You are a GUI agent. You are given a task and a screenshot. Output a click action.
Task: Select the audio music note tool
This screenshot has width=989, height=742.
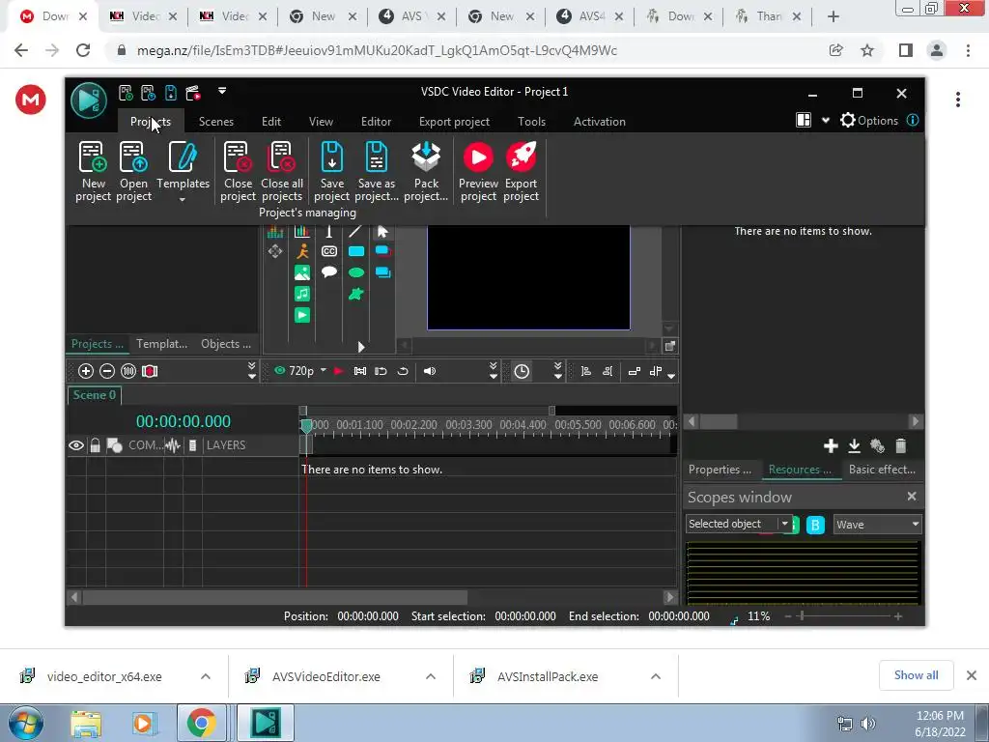[x=302, y=294]
